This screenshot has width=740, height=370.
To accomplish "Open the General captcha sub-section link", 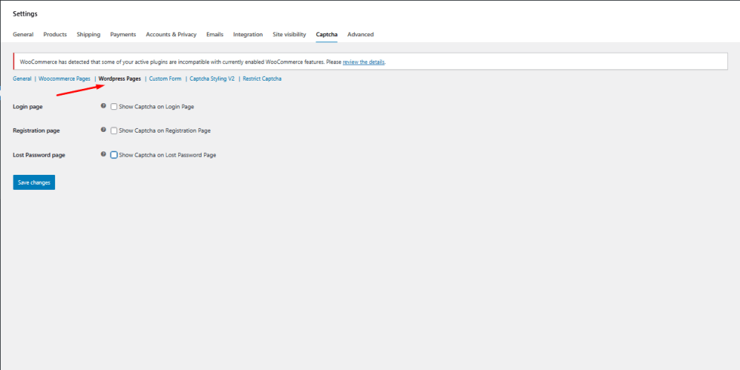I will coord(22,78).
